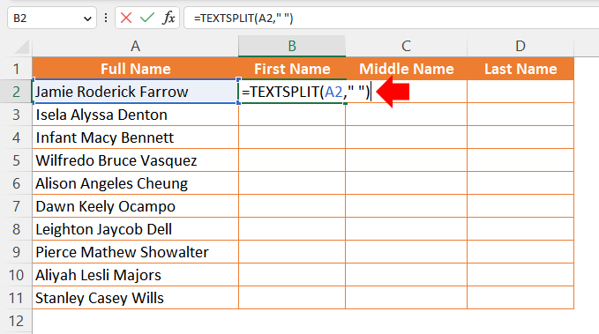Select row 3 header
The width and height of the screenshot is (599, 334).
(16, 115)
